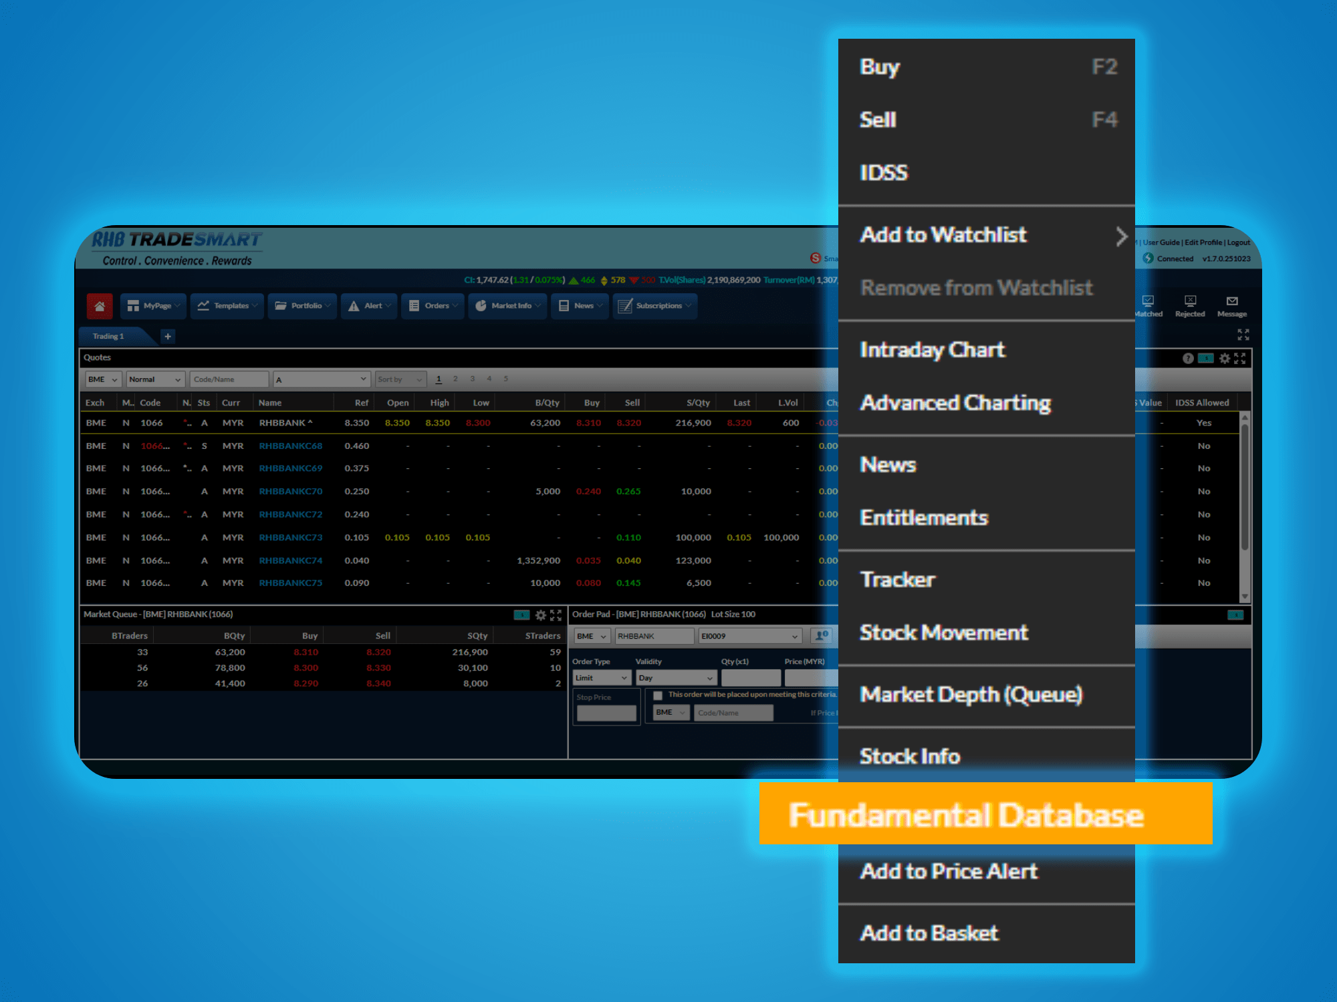The height and width of the screenshot is (1002, 1337).
Task: Choose Add to Basket menu entry
Action: tap(987, 933)
